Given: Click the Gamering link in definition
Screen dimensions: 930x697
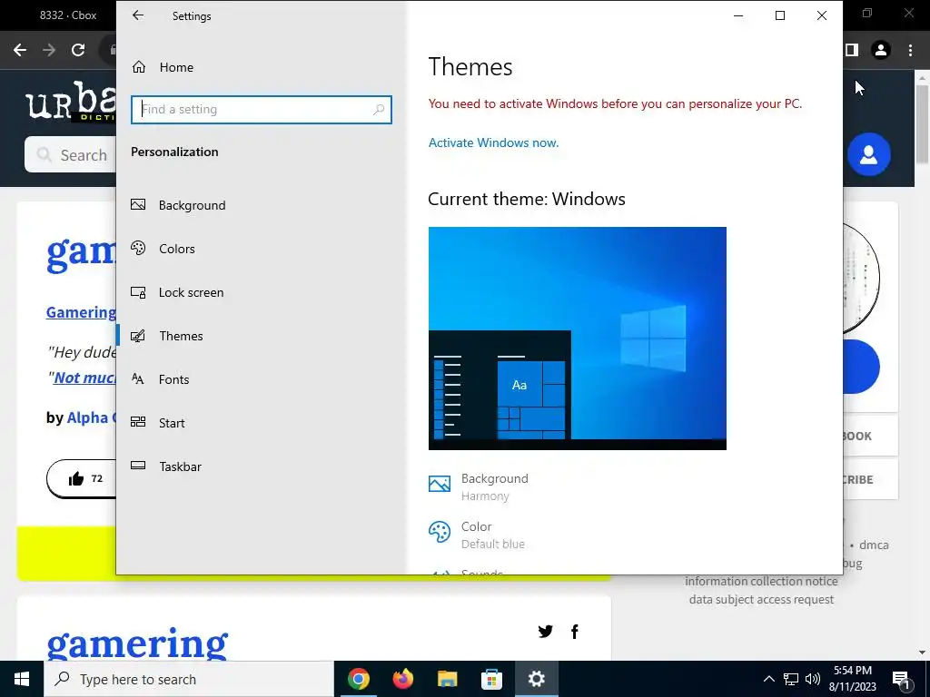Looking at the screenshot, I should pos(81,312).
